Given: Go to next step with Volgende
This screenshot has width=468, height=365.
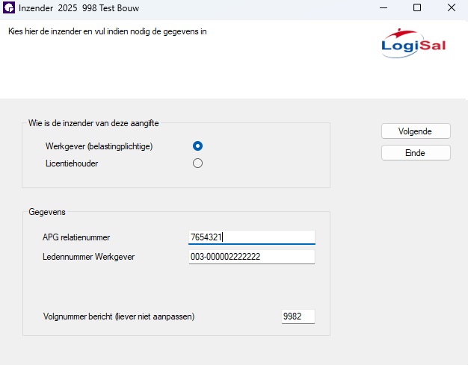Looking at the screenshot, I should (x=416, y=131).
